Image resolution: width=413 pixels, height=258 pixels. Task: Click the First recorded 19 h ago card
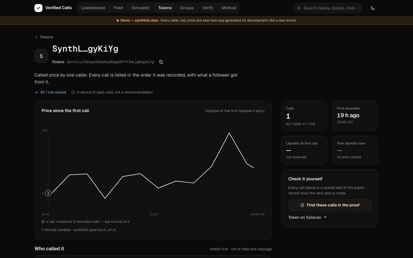pos(355,116)
